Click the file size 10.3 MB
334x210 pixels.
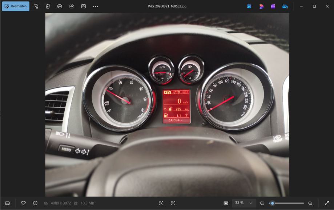(x=87, y=203)
